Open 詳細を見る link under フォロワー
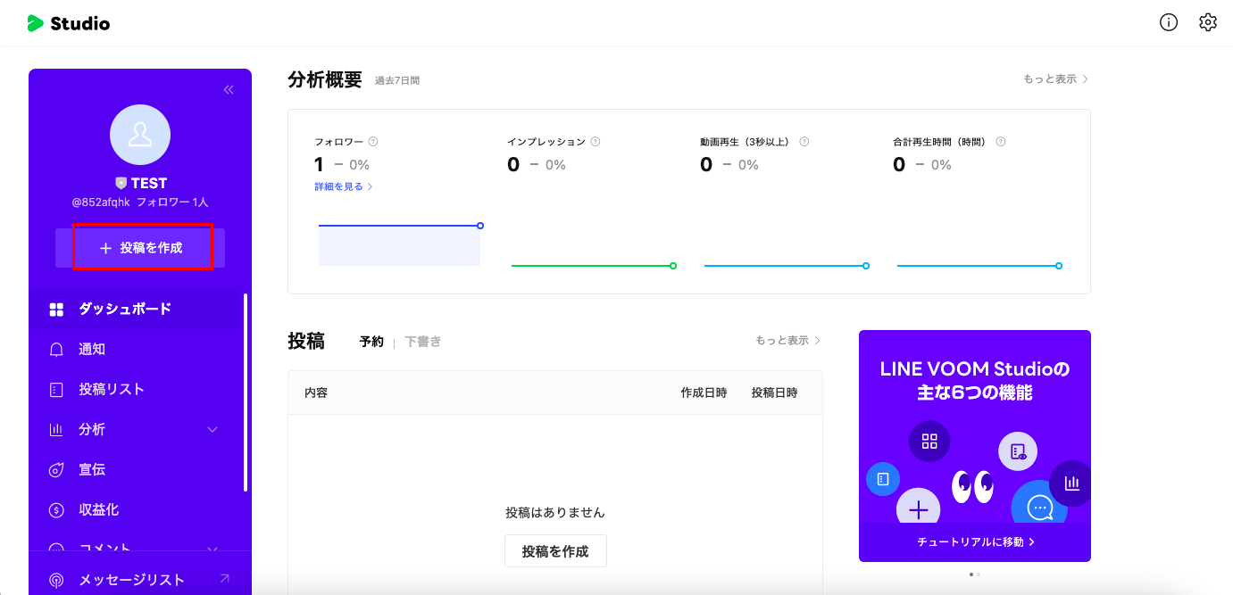 pyautogui.click(x=343, y=187)
